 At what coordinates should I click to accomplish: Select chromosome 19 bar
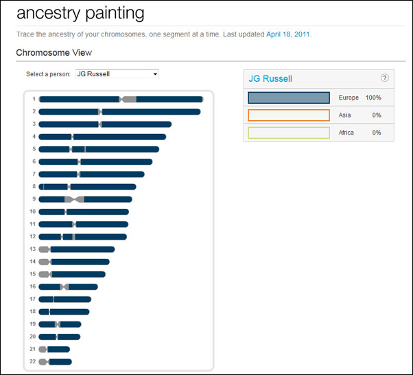click(x=60, y=324)
